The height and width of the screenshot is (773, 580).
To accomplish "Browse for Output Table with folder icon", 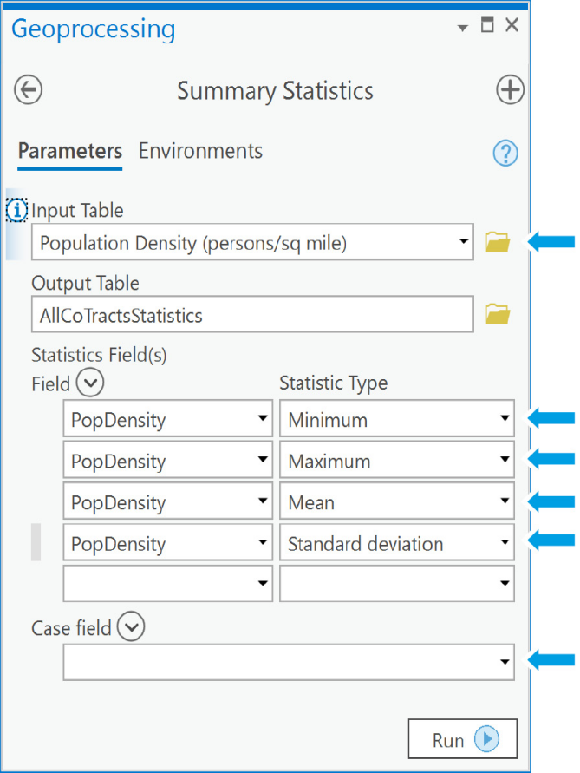I will 498,314.
